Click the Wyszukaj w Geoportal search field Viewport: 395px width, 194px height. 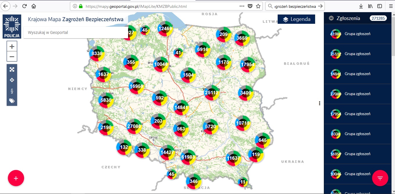coord(76,32)
